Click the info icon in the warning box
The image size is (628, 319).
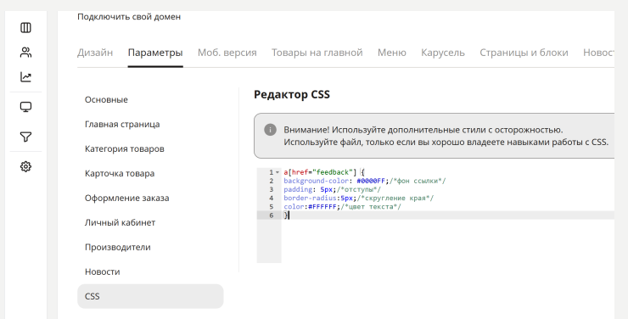270,130
